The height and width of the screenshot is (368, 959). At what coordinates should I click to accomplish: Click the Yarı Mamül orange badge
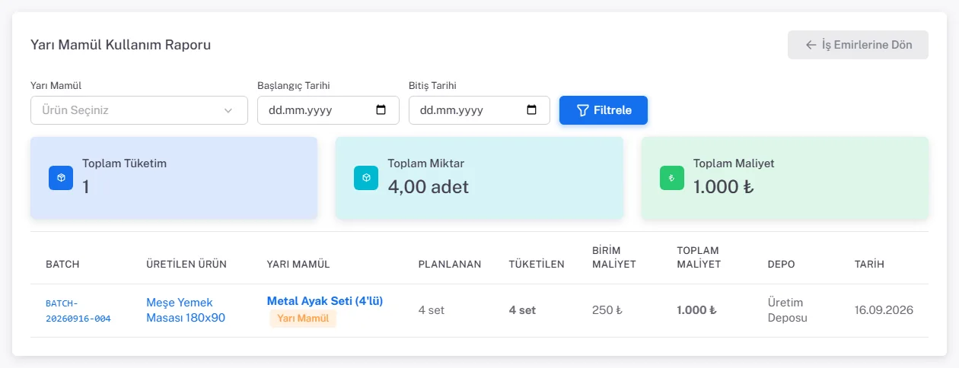point(303,319)
